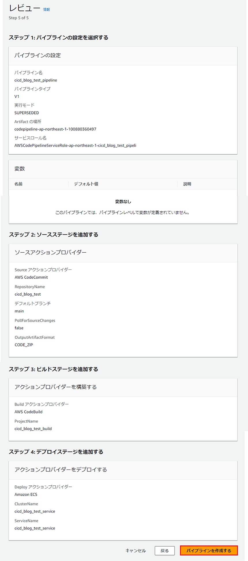Click the キャンセル button
The width and height of the screenshot is (248, 561).
[x=136, y=551]
